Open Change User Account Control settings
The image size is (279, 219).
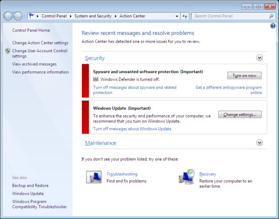click(x=40, y=53)
